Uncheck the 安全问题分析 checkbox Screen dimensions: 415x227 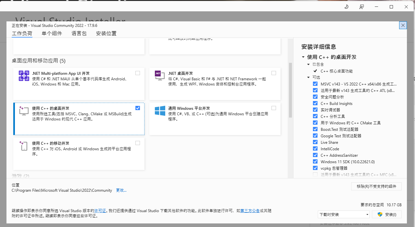[x=315, y=97]
